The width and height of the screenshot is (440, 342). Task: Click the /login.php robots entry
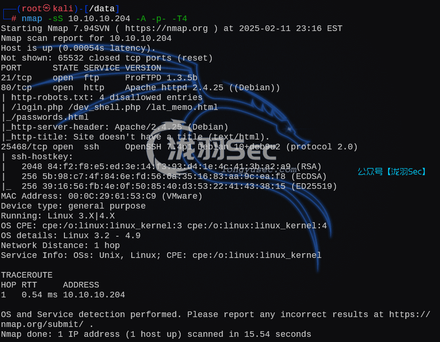37,107
